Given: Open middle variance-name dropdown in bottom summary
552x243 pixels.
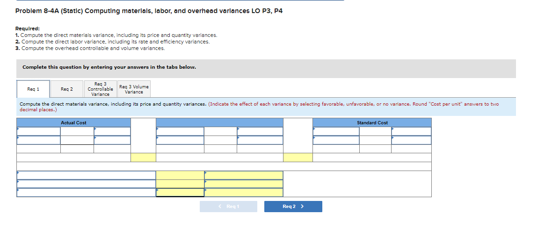Looking at the screenshot, I should click(x=86, y=184).
